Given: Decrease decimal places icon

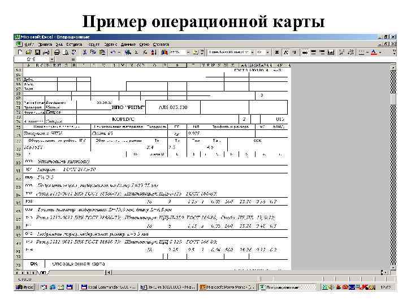Looking at the screenshot, I should (350, 53).
